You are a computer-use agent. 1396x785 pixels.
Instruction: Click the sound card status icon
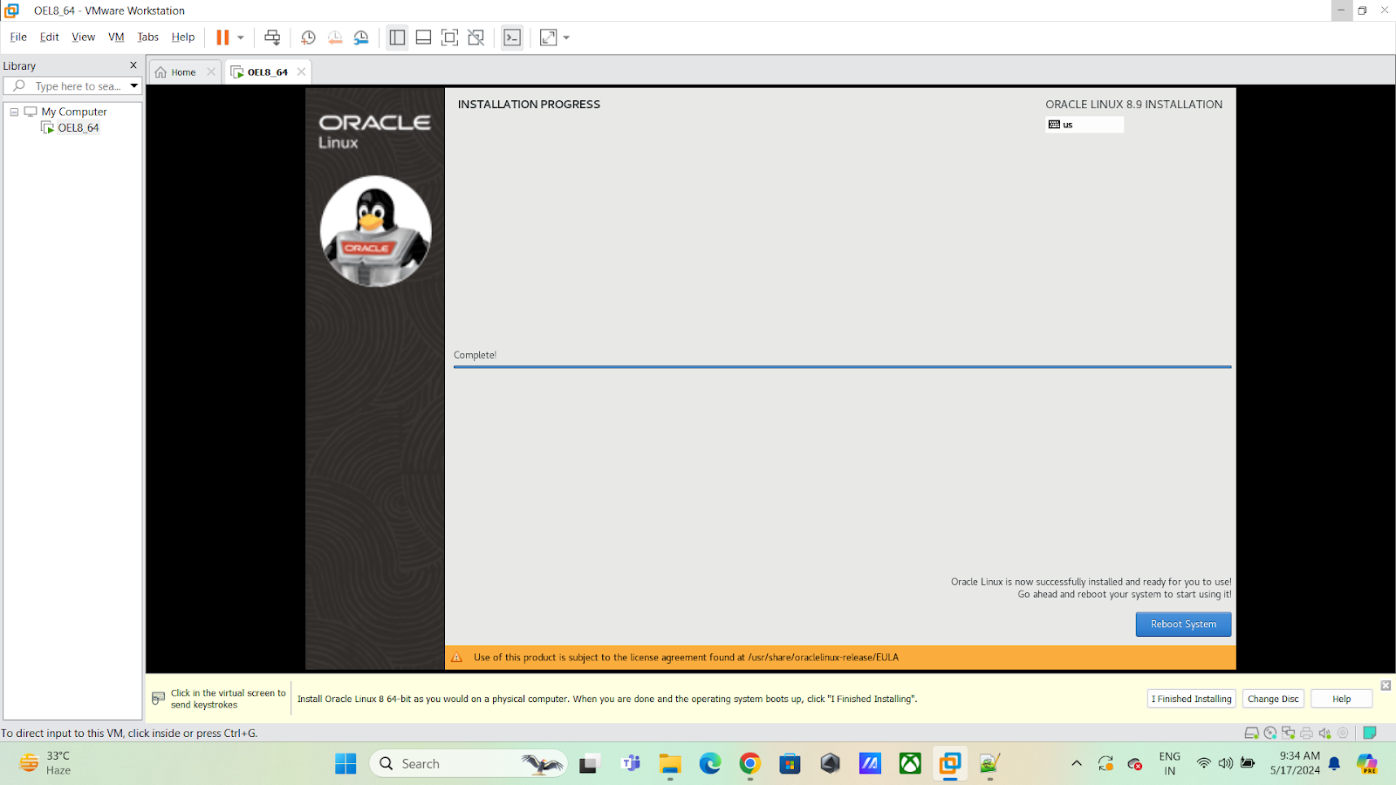pos(1324,734)
